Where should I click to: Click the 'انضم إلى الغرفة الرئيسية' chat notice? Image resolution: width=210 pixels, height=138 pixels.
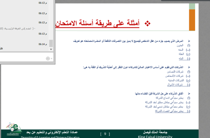click(17, 28)
